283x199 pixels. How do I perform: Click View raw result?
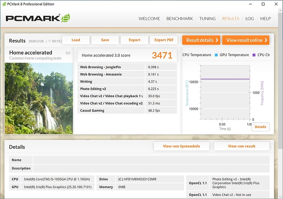[x=241, y=146]
